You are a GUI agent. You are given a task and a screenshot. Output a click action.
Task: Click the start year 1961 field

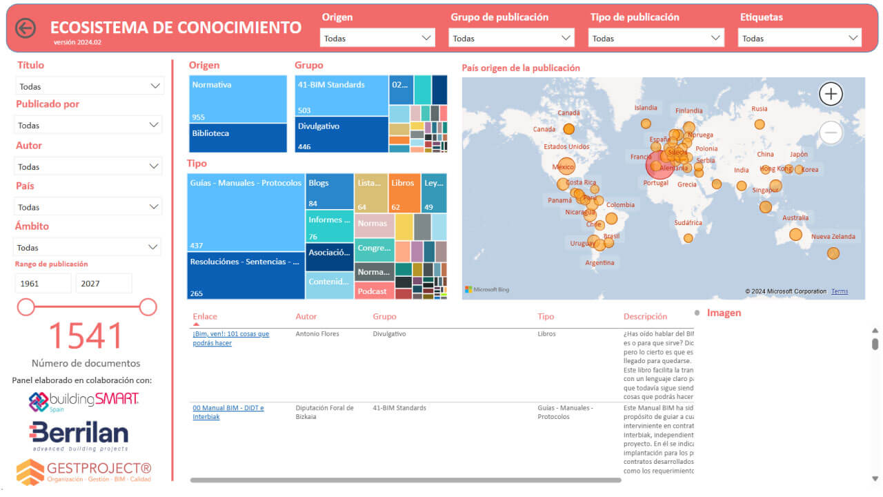(43, 284)
